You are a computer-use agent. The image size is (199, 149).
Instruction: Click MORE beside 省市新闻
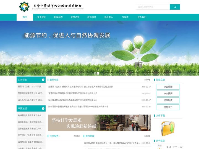(147, 136)
